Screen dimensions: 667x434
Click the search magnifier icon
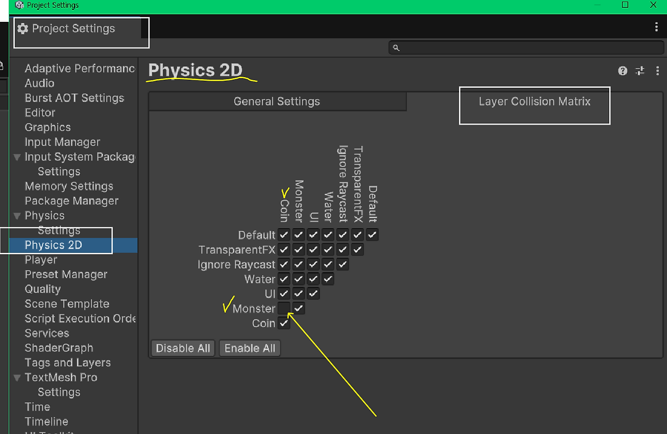coord(396,48)
